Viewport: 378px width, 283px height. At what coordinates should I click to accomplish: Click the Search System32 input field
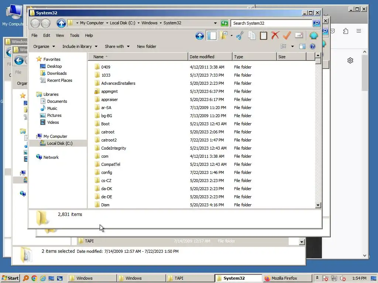coord(271,23)
